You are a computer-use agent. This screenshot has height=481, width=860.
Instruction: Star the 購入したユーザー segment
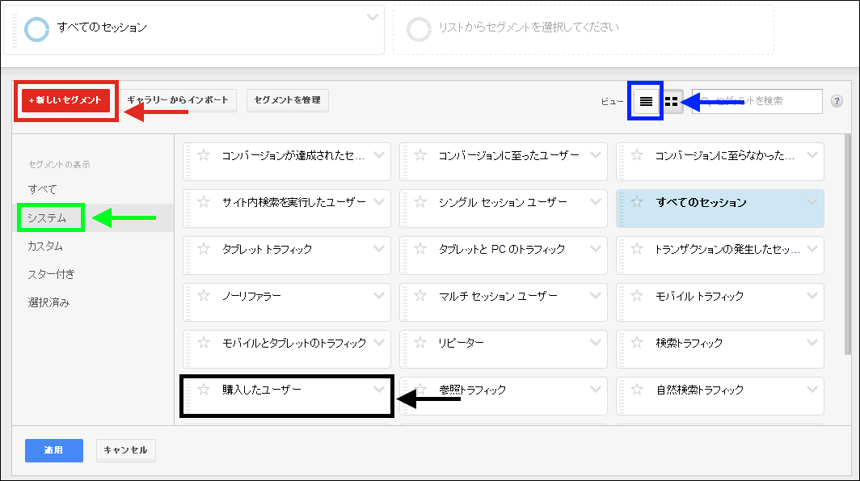tap(204, 390)
